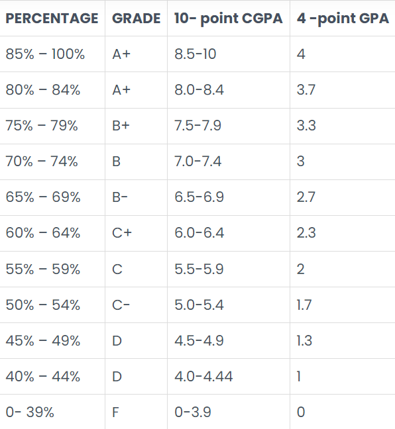Select the 8.5-10 CGPA cell
The height and width of the screenshot is (429, 395).
(x=229, y=54)
